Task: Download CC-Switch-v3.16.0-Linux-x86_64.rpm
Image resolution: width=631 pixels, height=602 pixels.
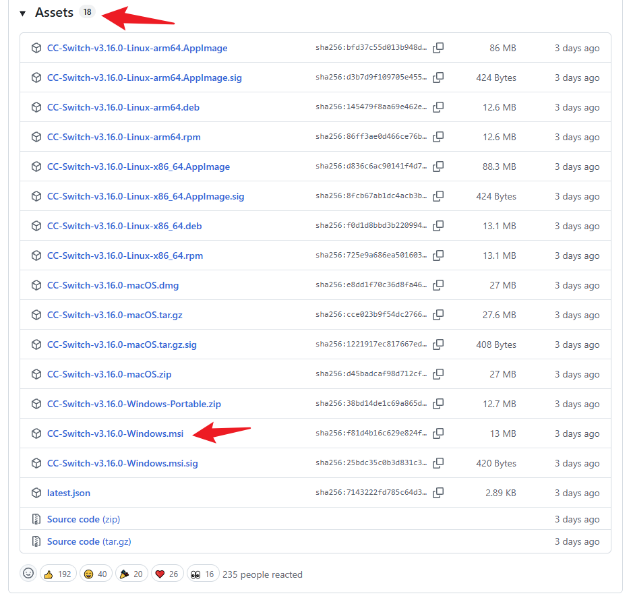Action: 125,255
